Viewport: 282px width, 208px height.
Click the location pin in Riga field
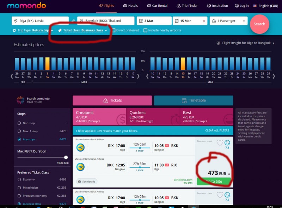[x=16, y=21]
